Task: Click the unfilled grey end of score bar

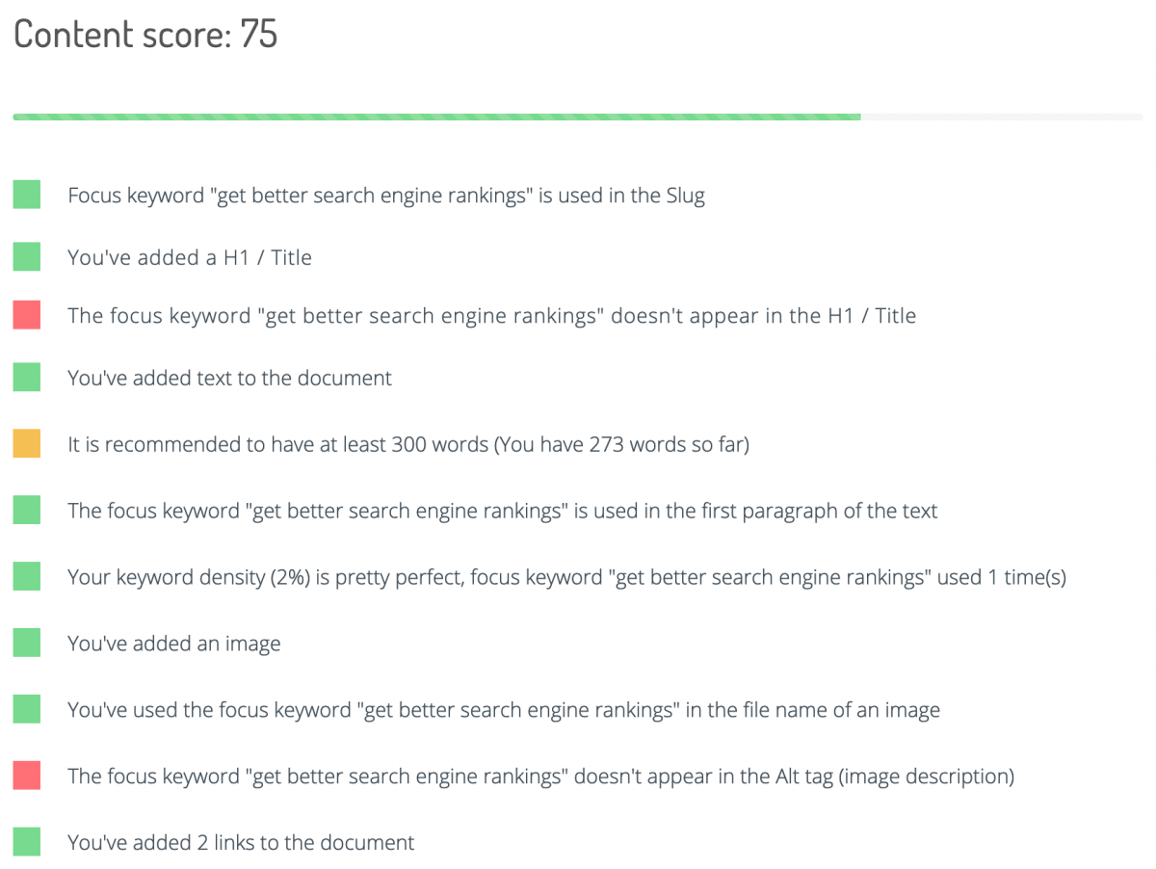Action: click(1002, 117)
